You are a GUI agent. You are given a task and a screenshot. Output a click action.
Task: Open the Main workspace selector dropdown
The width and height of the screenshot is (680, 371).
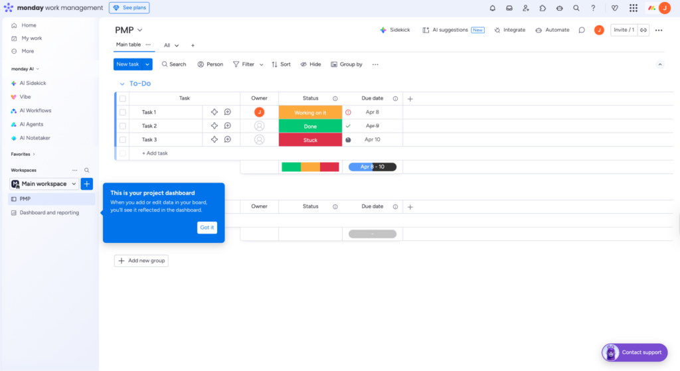tap(44, 184)
